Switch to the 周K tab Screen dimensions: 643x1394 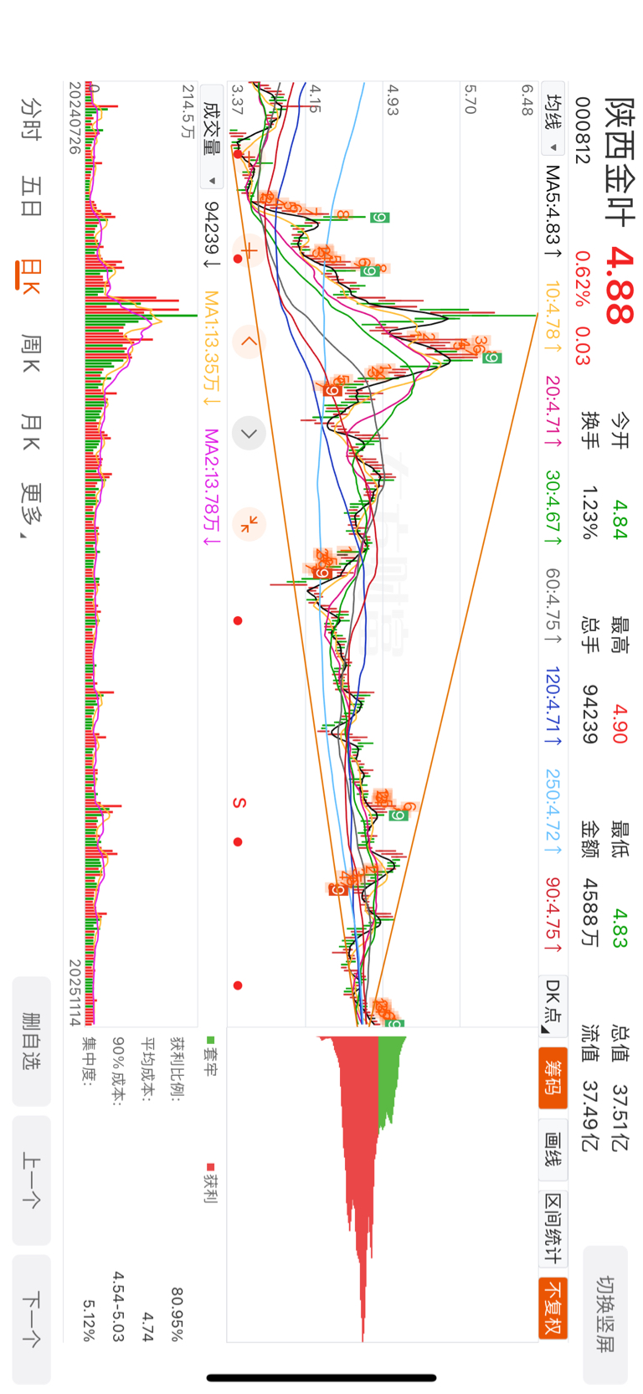(x=31, y=354)
